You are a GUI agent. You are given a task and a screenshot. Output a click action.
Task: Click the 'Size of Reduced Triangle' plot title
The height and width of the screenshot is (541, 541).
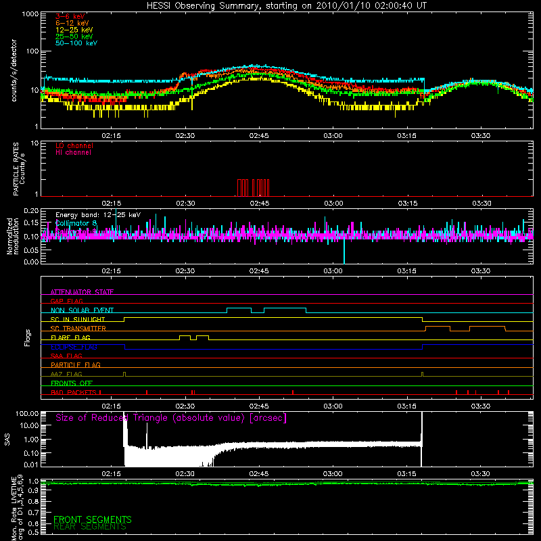[171, 418]
